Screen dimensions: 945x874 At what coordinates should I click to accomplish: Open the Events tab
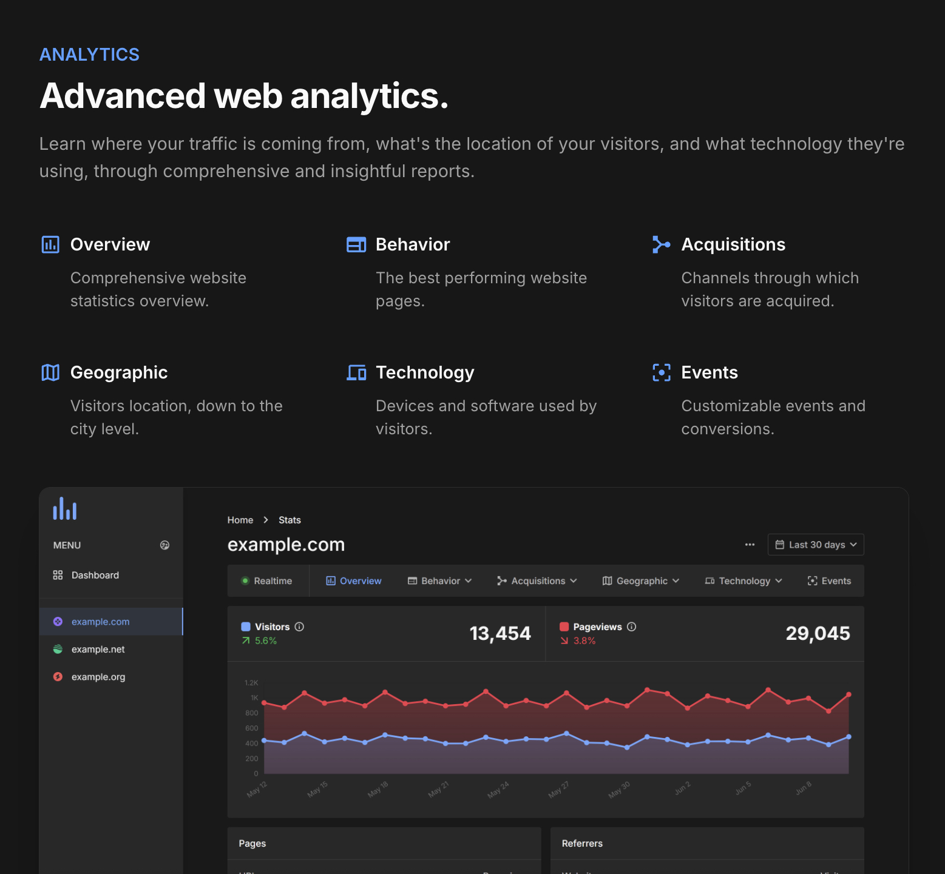click(x=829, y=581)
